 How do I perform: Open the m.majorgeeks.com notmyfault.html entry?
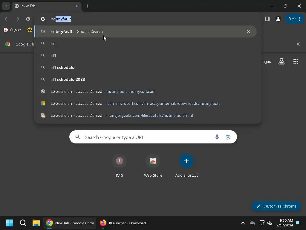pyautogui.click(x=148, y=115)
